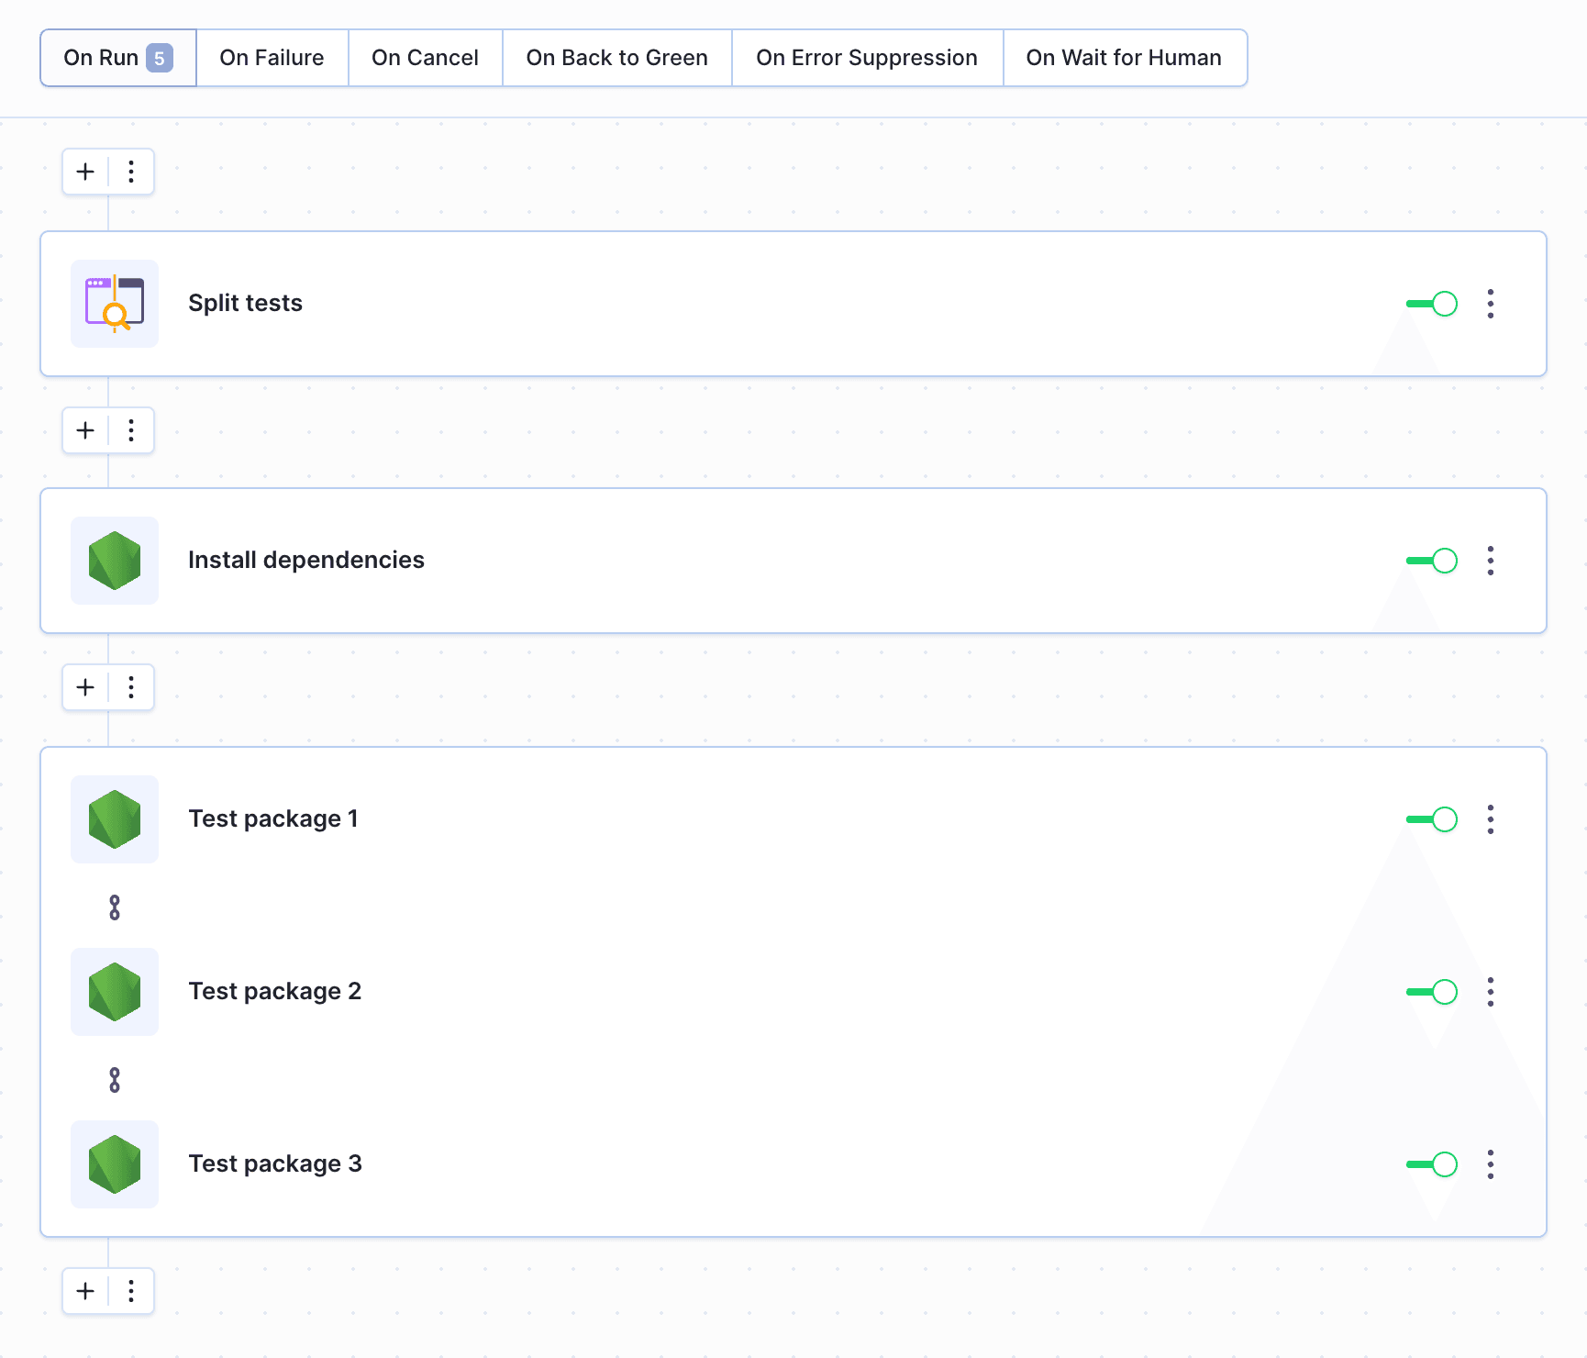Click the Node.js icon beside Test package 3

[x=114, y=1164]
